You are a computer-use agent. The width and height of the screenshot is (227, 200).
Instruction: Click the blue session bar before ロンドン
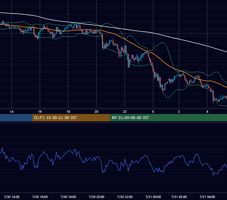click(x=16, y=118)
